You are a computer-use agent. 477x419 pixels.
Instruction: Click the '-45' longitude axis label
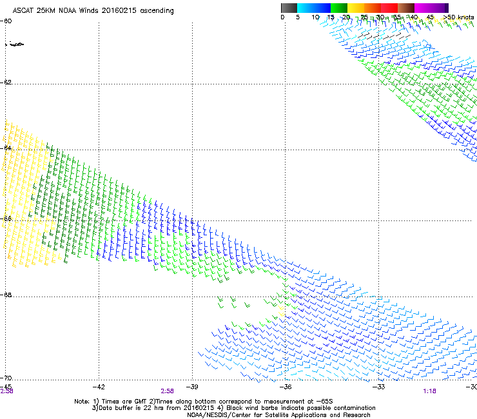6,386
